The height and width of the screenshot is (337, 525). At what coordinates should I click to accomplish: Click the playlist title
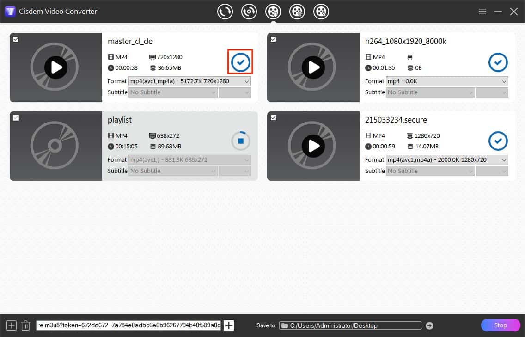(120, 120)
